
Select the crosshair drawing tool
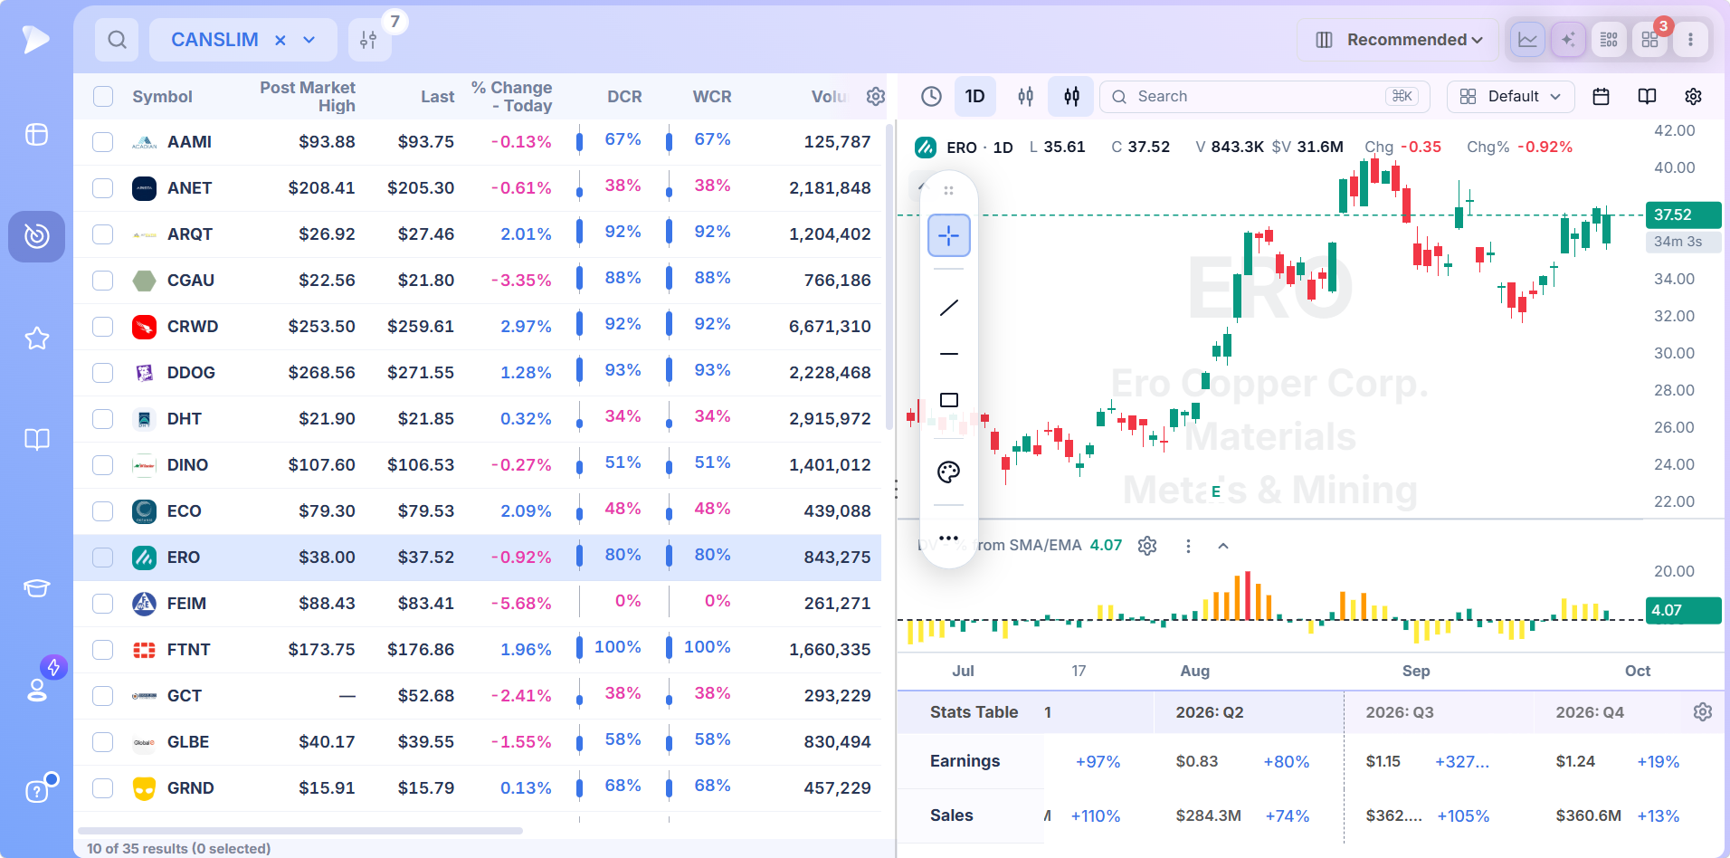[x=948, y=235]
